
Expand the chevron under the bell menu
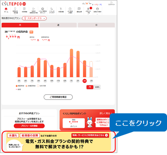[x=88, y=14]
